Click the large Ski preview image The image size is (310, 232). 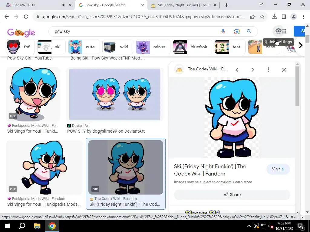232,118
